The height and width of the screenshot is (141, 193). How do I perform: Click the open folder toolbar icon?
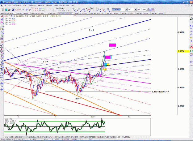pyautogui.click(x=9, y=10)
